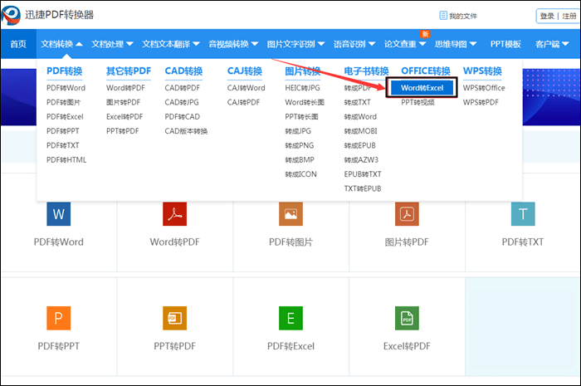The image size is (581, 386).
Task: Choose PDF转Word in PDF转换 column
Action: pyautogui.click(x=66, y=88)
